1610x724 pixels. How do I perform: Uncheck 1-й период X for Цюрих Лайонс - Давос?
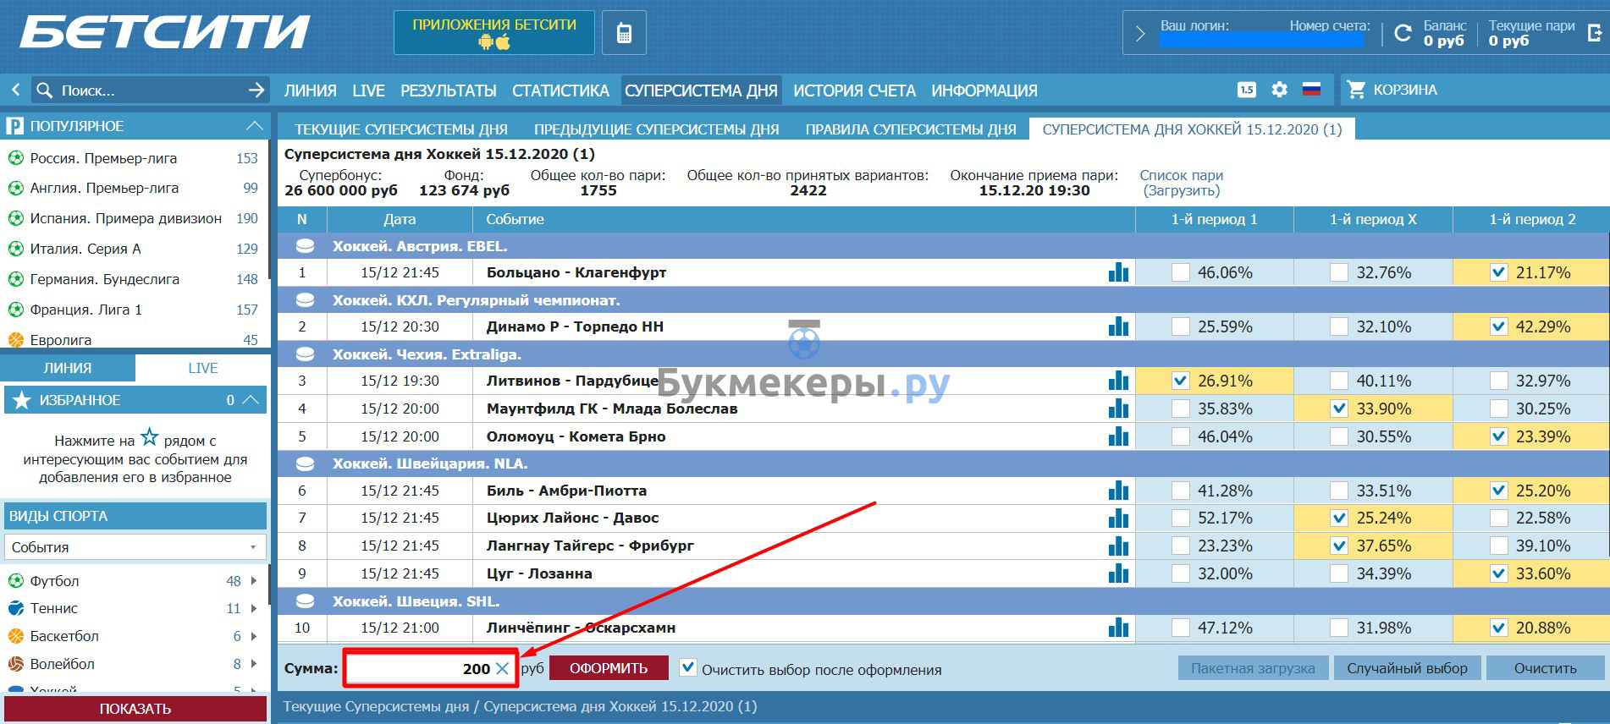[1339, 518]
